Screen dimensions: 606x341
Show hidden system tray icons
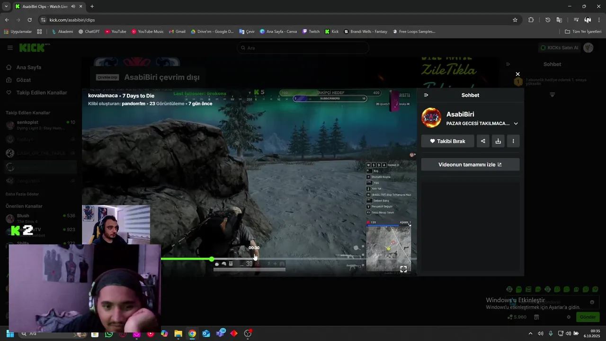[530, 333]
